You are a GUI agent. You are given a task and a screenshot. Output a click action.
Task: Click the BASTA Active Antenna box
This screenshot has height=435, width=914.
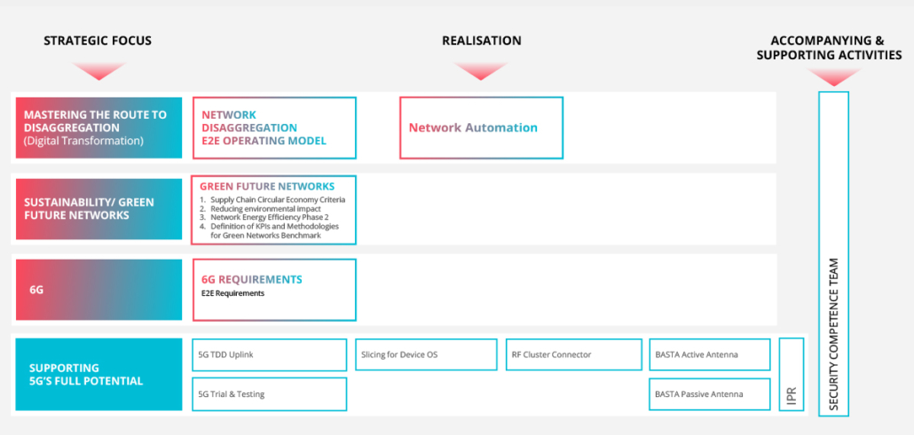point(709,354)
